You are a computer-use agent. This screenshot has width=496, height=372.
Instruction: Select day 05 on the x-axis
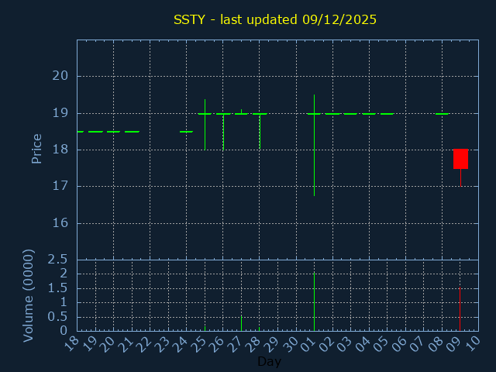click(x=381, y=343)
